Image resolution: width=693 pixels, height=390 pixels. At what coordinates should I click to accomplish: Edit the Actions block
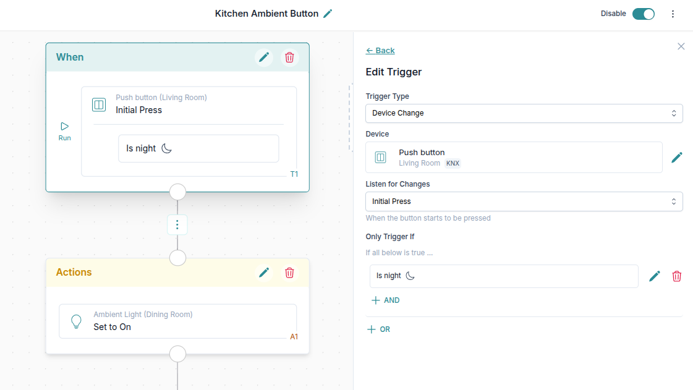264,273
